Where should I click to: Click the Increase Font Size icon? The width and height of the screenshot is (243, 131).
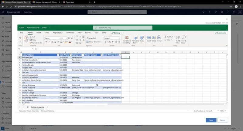[69, 38]
